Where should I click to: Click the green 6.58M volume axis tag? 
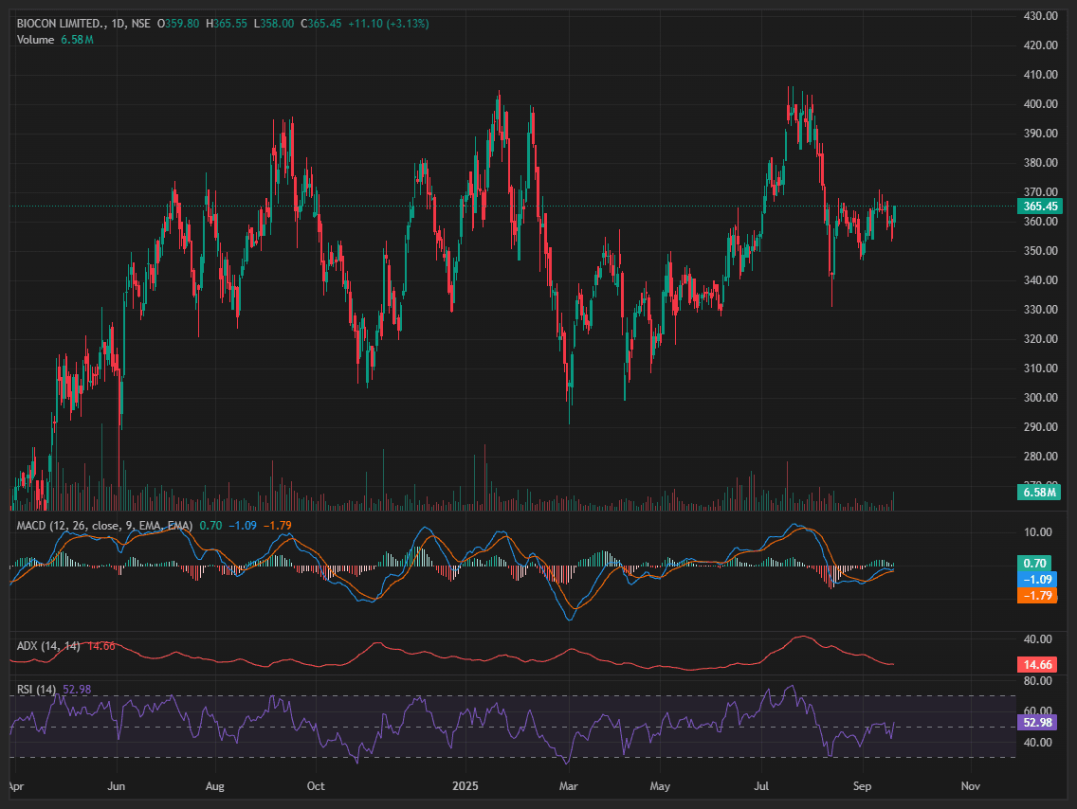point(1038,492)
